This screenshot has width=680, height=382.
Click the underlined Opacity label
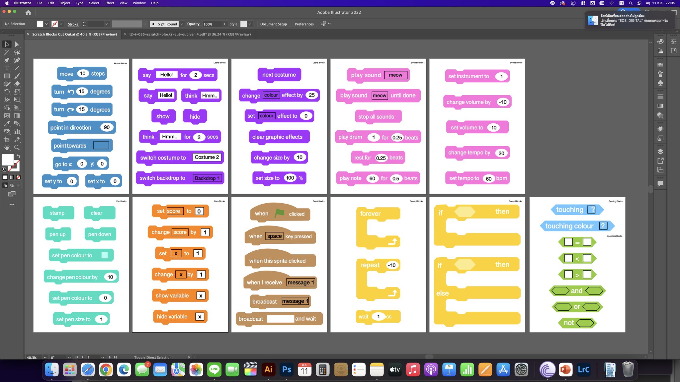pyautogui.click(x=194, y=24)
